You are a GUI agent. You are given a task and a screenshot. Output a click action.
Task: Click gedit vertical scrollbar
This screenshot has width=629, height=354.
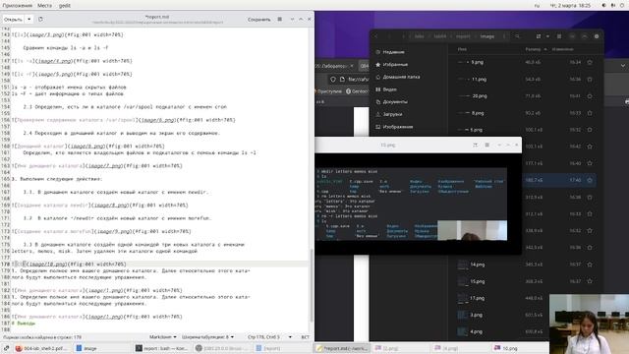[312, 285]
